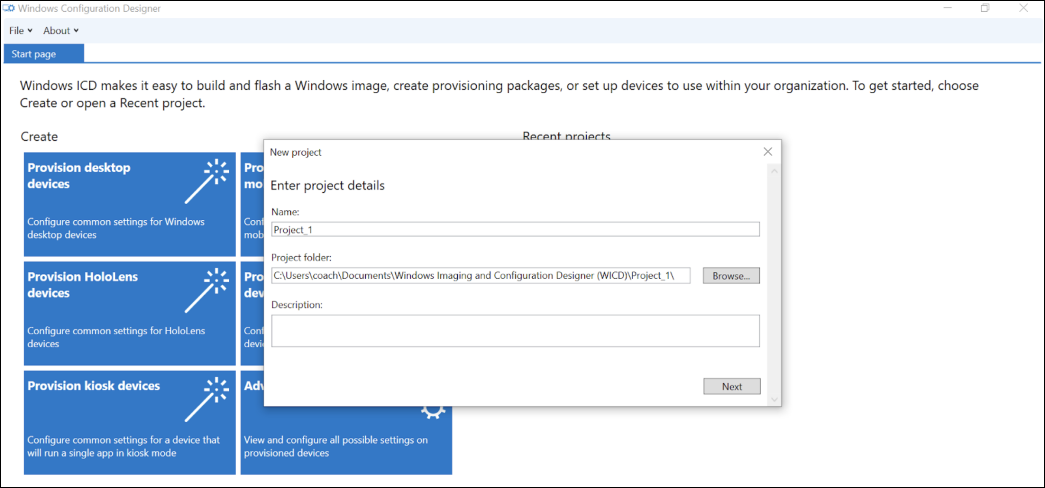Close the New project dialog
Viewport: 1045px width, 488px height.
[767, 151]
